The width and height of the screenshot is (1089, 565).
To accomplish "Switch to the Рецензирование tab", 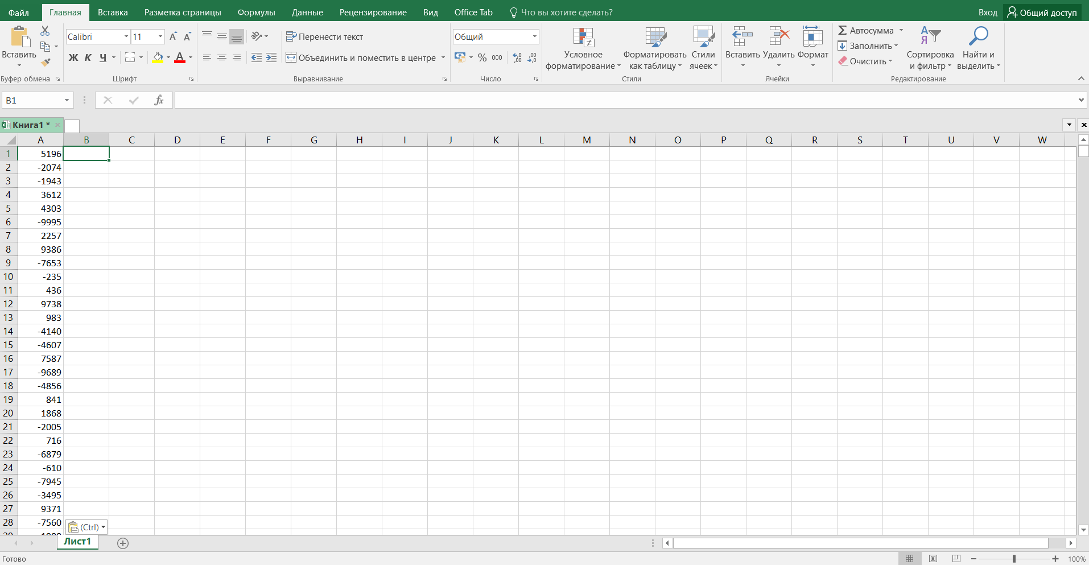I will pyautogui.click(x=373, y=13).
